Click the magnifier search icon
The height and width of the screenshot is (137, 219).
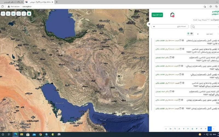[194, 27]
